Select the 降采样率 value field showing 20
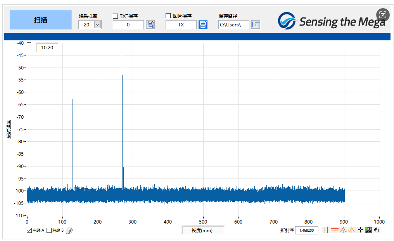Viewport: 394px width, 241px height. click(86, 25)
